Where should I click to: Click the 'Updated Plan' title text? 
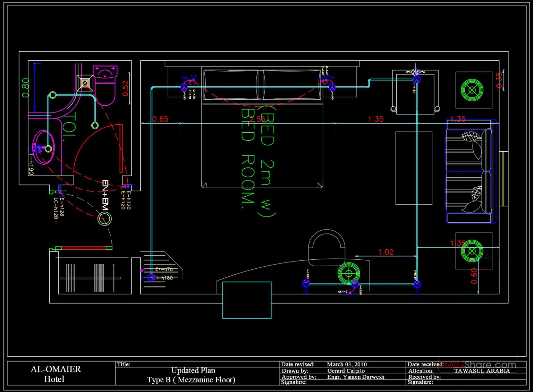click(193, 370)
